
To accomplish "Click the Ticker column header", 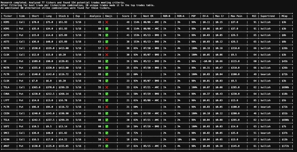I will (x=8, y=16).
